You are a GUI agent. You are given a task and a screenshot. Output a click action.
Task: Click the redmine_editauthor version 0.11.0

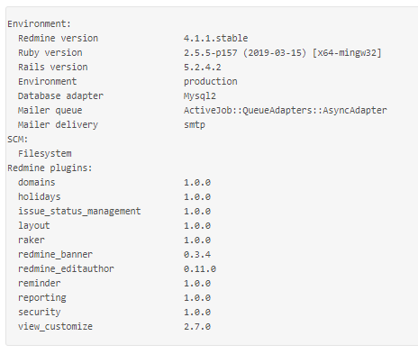coord(200,268)
